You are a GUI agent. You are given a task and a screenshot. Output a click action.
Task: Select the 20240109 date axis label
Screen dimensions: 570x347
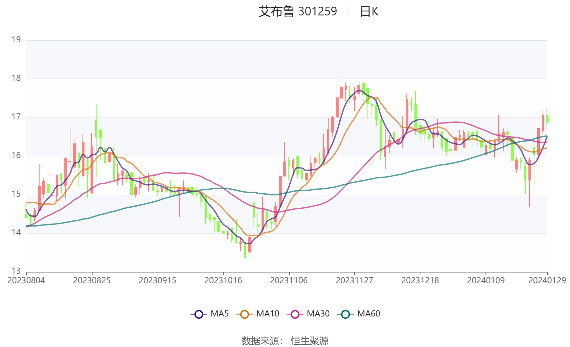(x=486, y=280)
